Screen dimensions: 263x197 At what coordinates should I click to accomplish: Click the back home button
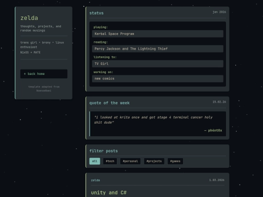[x=44, y=74]
